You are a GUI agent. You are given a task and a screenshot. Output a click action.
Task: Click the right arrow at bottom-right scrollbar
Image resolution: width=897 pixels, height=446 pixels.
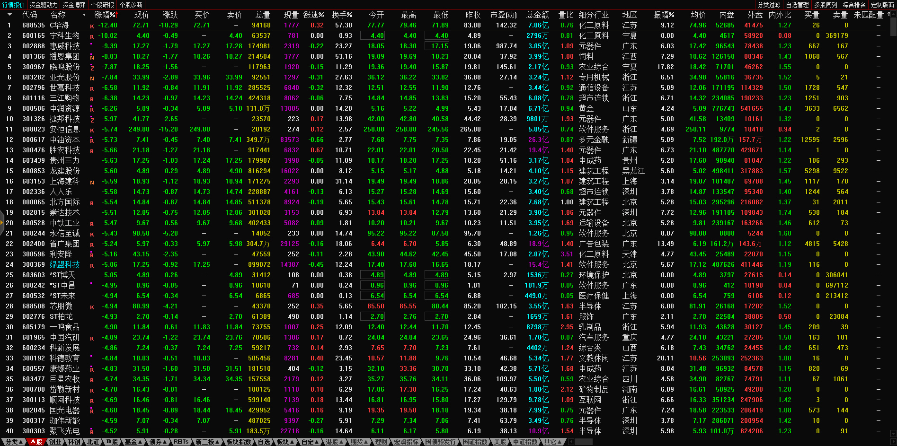point(893,442)
